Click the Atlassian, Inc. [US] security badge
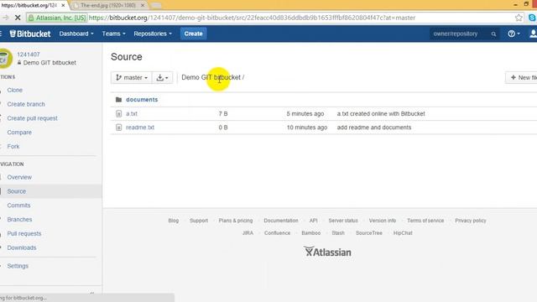This screenshot has width=537, height=302. tap(57, 18)
